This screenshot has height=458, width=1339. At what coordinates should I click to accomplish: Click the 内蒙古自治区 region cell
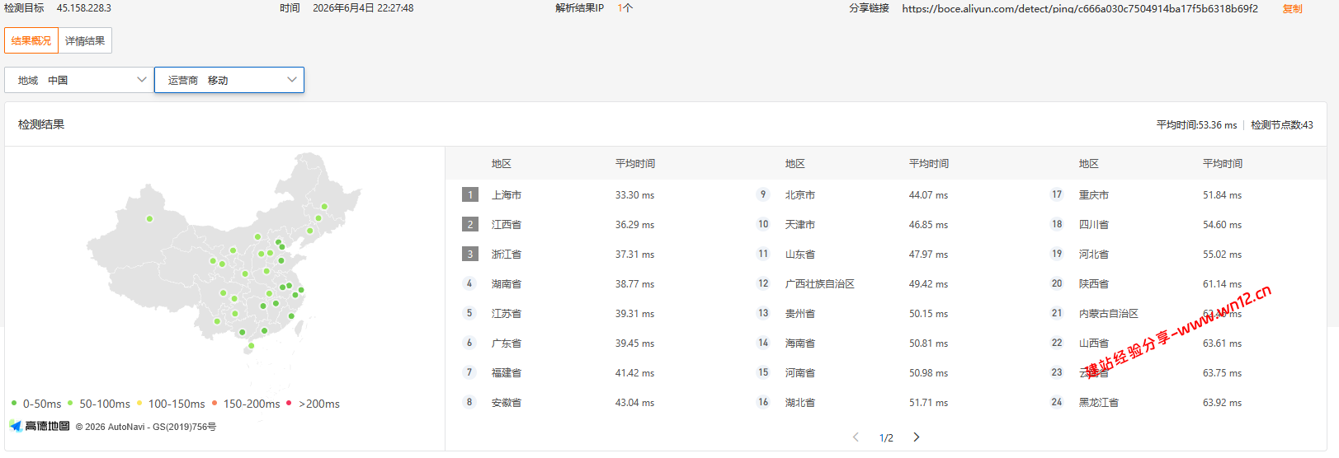[x=1109, y=314]
